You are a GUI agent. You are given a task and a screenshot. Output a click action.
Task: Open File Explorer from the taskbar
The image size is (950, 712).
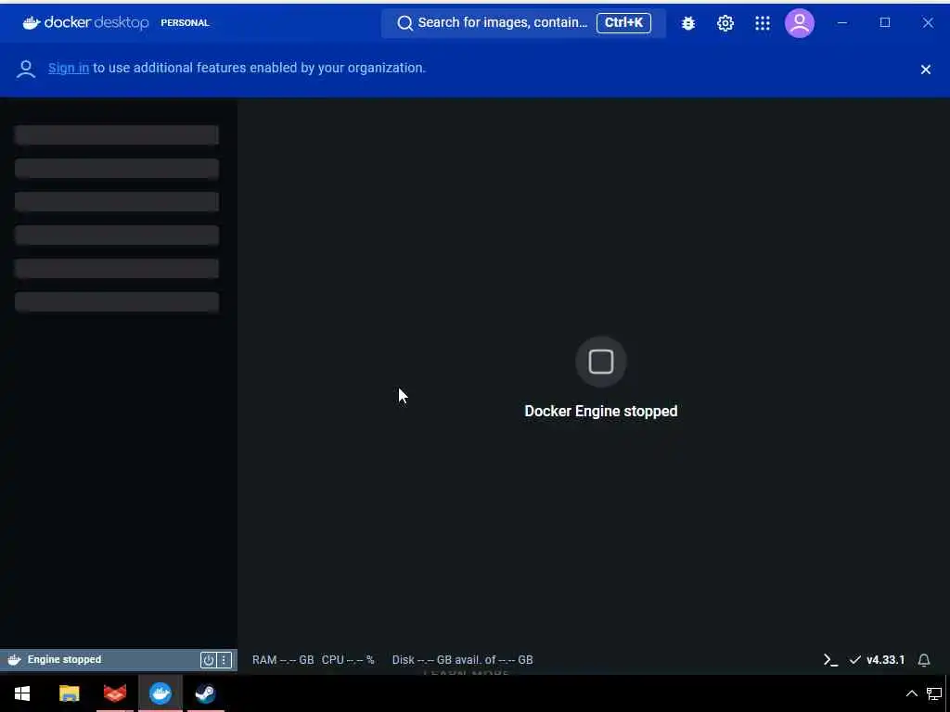(69, 693)
